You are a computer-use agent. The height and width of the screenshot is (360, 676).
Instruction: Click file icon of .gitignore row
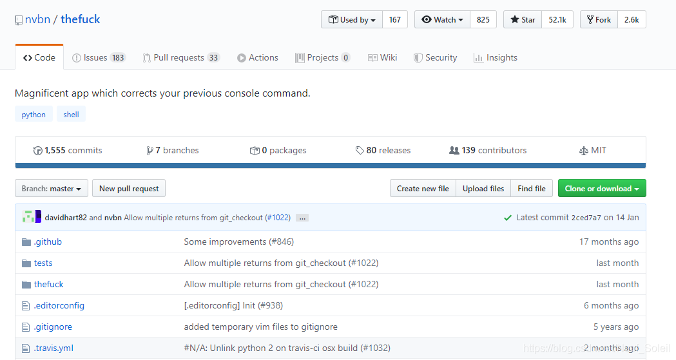[x=26, y=327]
